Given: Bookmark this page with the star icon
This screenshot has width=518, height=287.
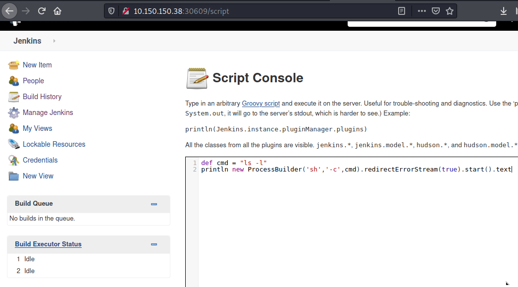Looking at the screenshot, I should click(x=450, y=11).
